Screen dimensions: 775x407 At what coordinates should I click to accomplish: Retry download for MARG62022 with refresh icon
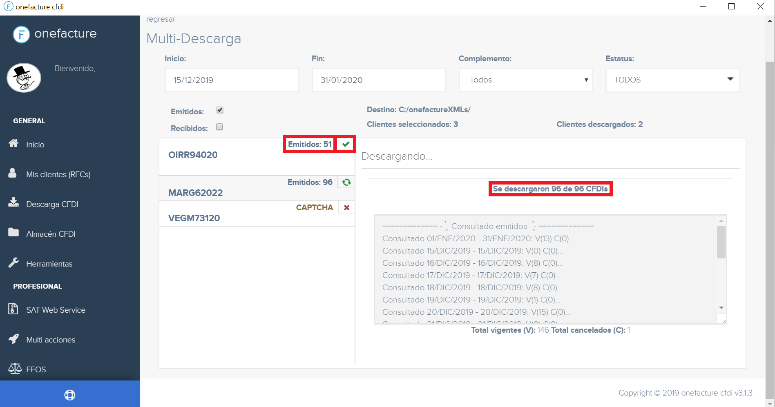(x=346, y=182)
